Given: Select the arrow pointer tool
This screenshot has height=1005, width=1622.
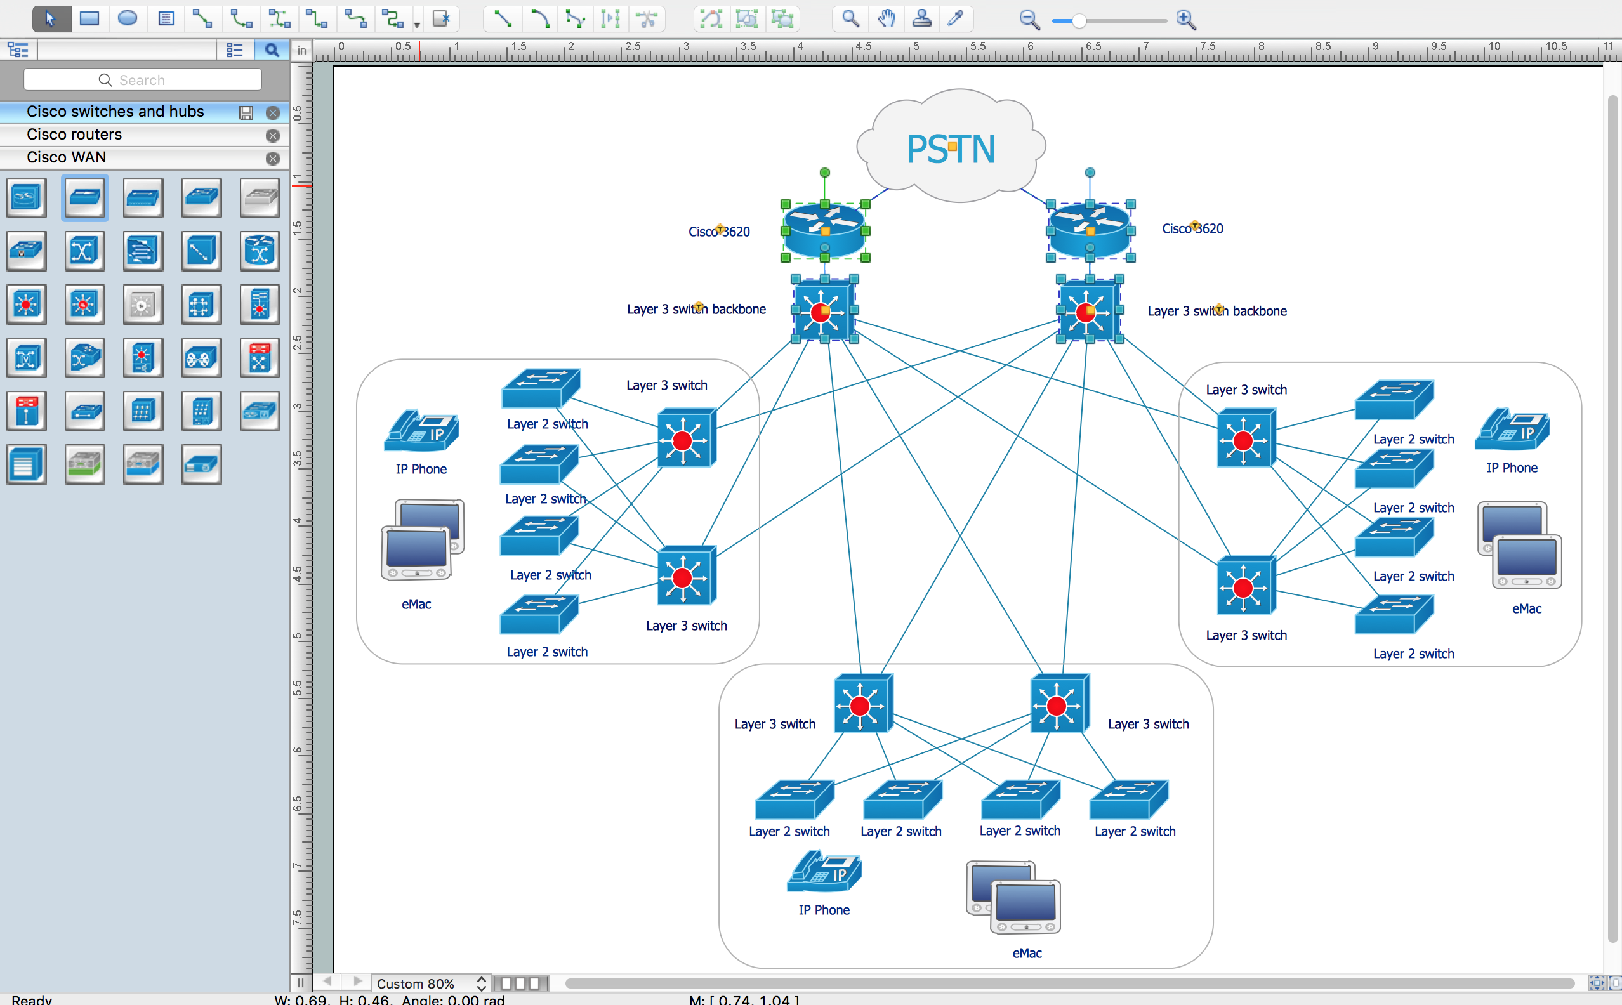Looking at the screenshot, I should pos(51,18).
